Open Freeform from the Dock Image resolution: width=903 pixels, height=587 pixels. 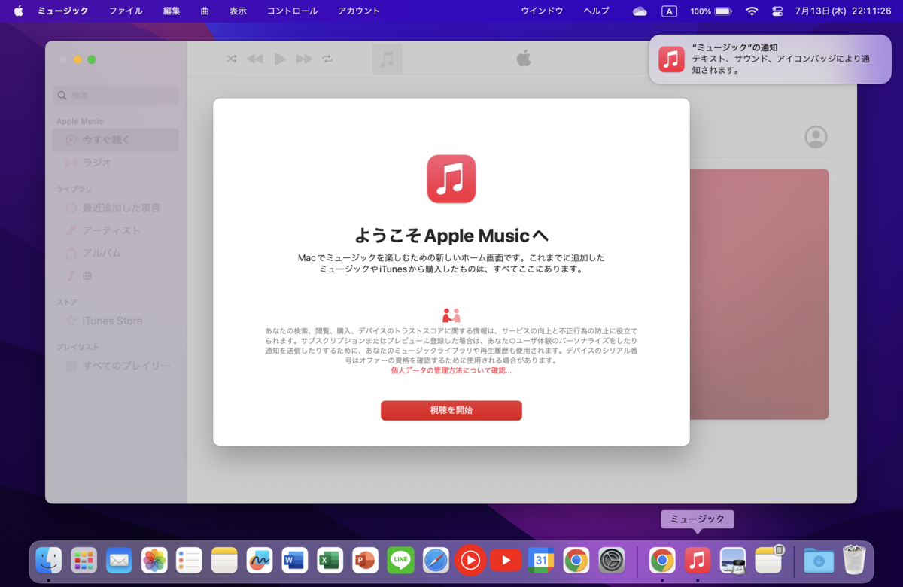coord(260,560)
